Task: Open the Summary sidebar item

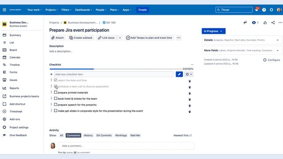Action: pos(15,35)
